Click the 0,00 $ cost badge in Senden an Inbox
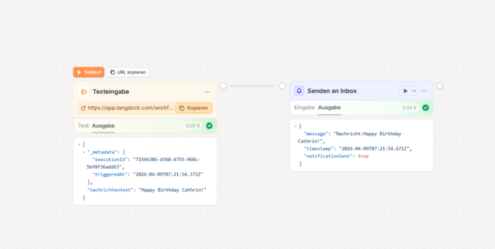Screen dimensions: 495x249 (x=409, y=108)
